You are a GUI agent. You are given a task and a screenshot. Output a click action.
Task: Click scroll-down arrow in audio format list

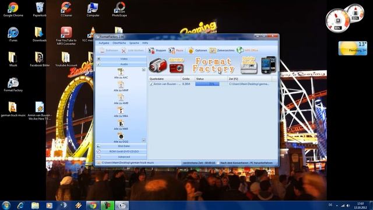click(x=143, y=140)
